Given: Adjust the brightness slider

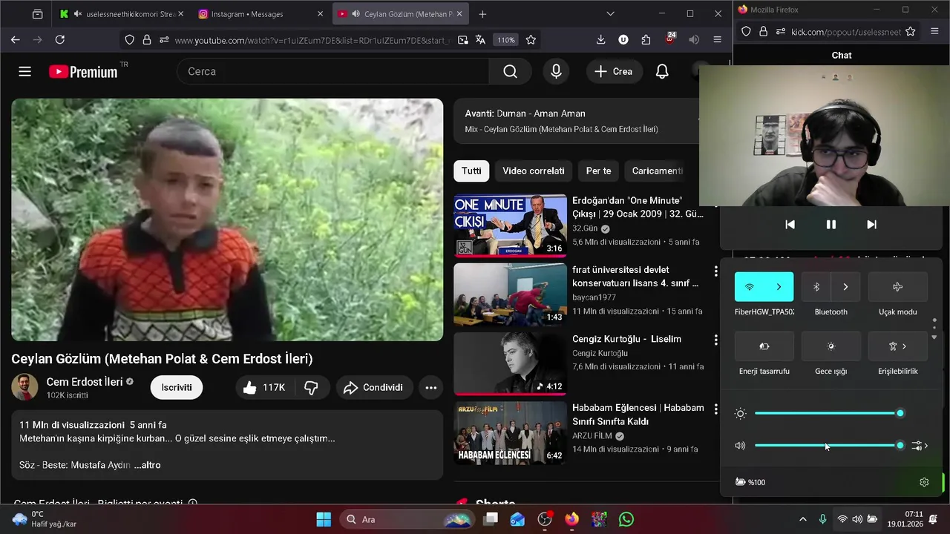Looking at the screenshot, I should pos(828,413).
